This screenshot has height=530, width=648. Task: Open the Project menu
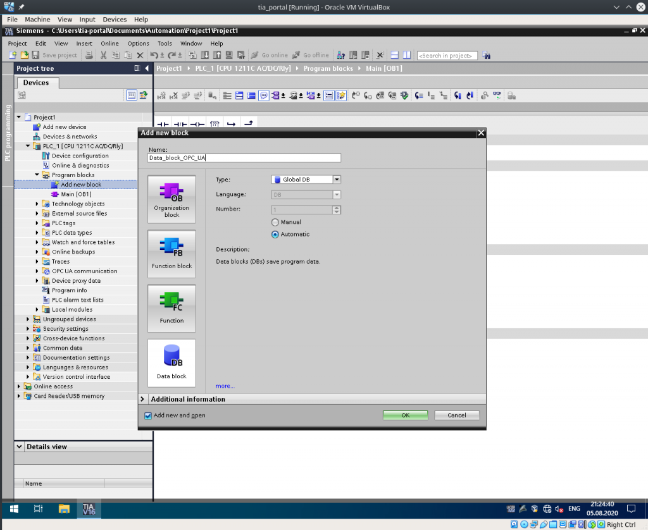pos(17,44)
